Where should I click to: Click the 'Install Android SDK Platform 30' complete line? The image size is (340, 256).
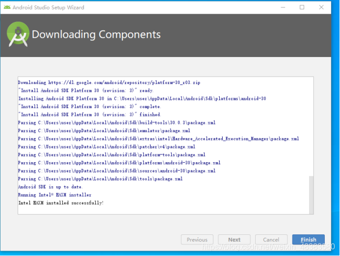89,107
